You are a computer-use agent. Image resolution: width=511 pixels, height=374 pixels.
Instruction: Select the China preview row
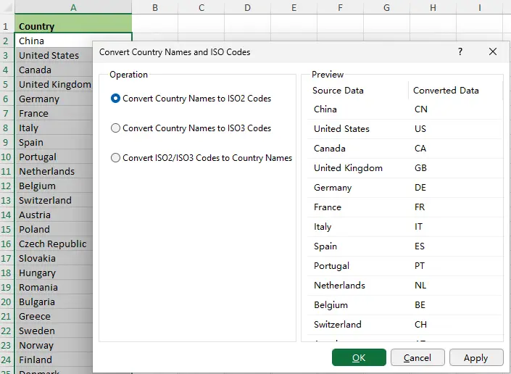click(x=404, y=109)
